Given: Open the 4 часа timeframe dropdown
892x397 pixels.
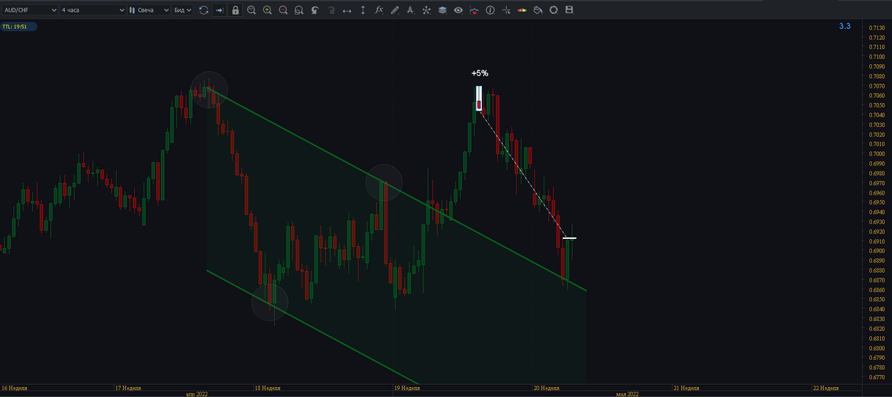Looking at the screenshot, I should tap(93, 10).
